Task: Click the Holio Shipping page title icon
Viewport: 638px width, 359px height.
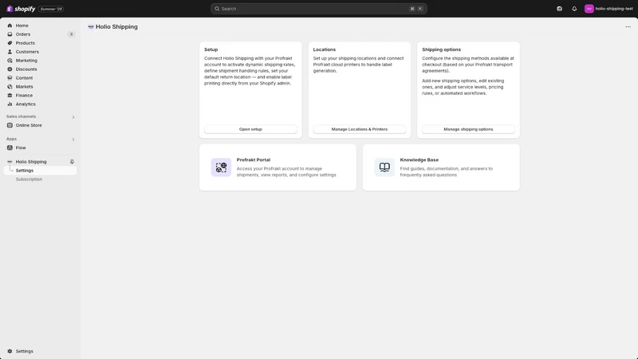Action: [x=91, y=27]
